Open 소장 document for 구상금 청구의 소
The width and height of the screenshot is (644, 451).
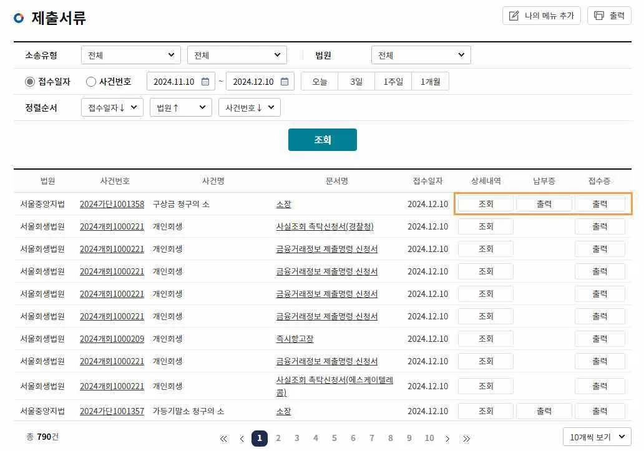click(283, 204)
